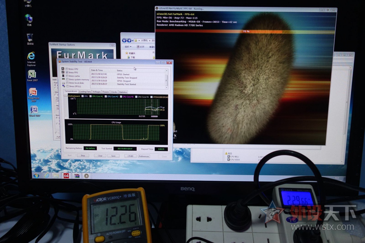Select log row 'GPU1: Started'
365x243 pixels.
[x=128, y=74]
